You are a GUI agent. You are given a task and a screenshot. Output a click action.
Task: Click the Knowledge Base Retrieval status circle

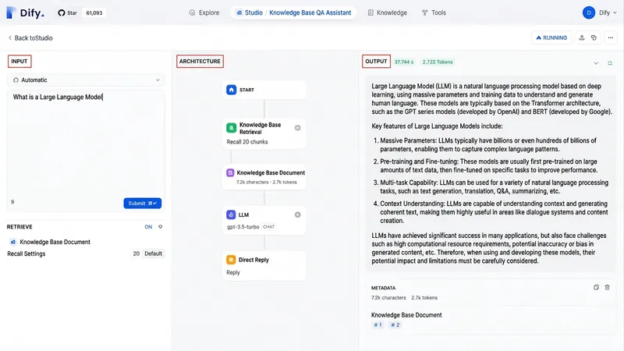[298, 128]
